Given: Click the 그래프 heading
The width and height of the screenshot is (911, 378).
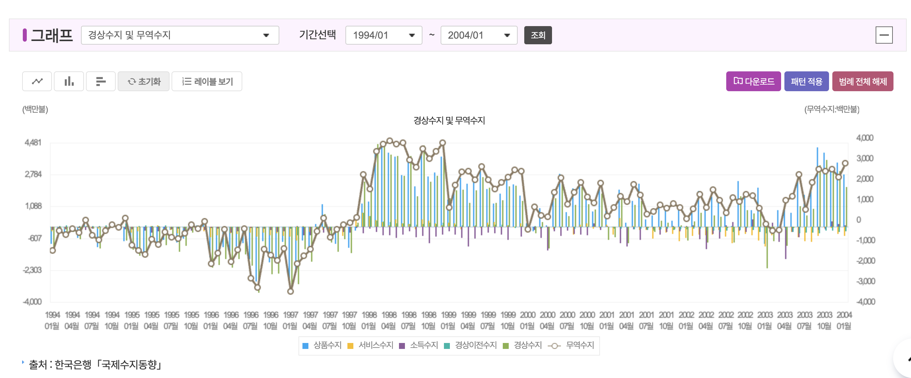Looking at the screenshot, I should pyautogui.click(x=52, y=35).
